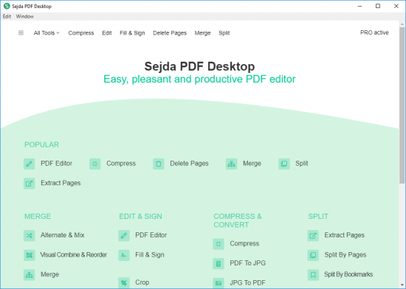406x289 pixels.
Task: Click the Split By Bookmarks icon
Action: click(313, 274)
